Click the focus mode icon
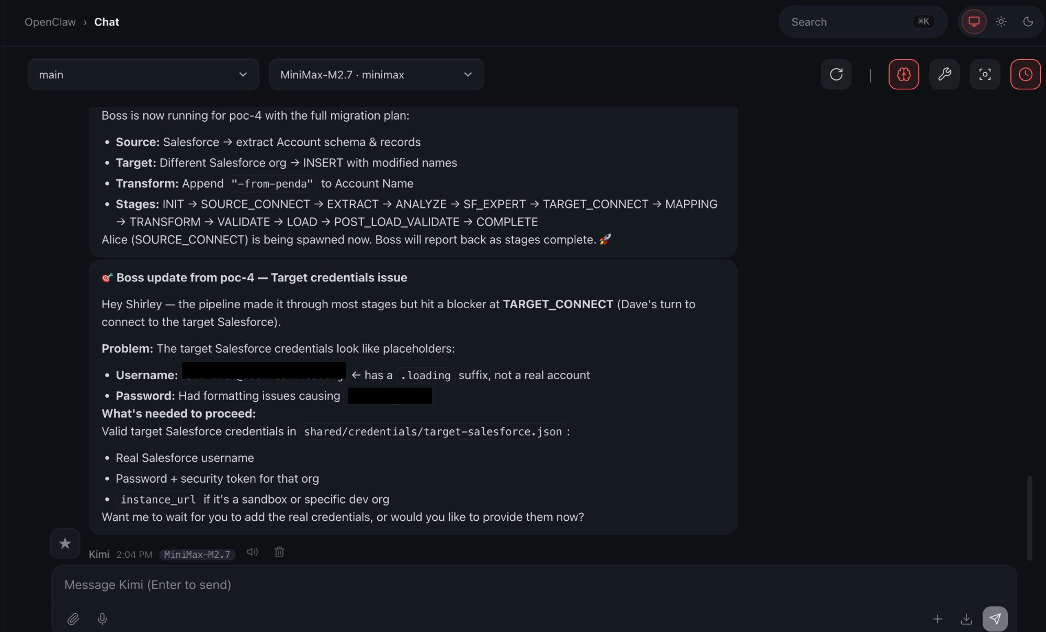Screen dimensions: 1046x632 point(984,75)
